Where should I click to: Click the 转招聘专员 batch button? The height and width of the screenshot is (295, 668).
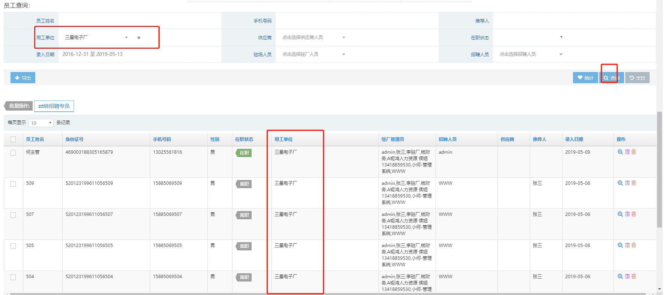point(54,106)
